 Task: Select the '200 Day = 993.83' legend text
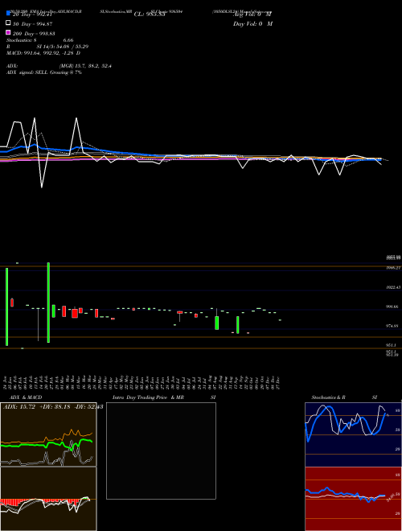pos(34,34)
